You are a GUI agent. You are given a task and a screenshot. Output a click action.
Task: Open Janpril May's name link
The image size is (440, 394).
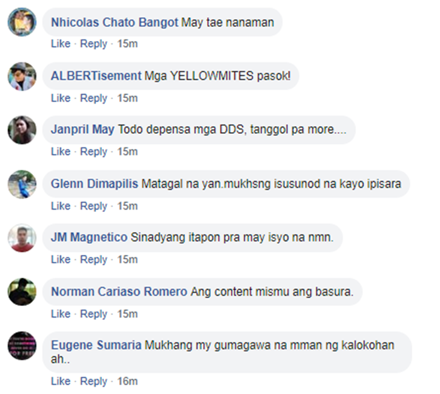83,130
